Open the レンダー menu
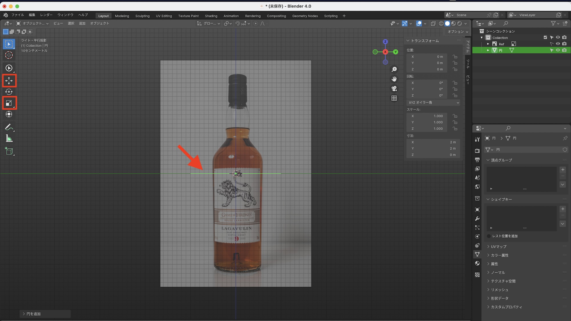This screenshot has height=321, width=571. point(46,15)
